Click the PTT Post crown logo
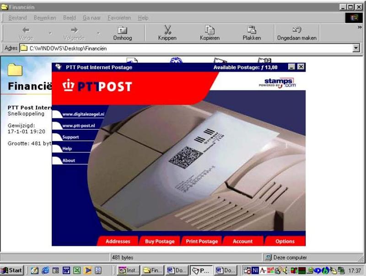366x276 pixels. point(68,85)
